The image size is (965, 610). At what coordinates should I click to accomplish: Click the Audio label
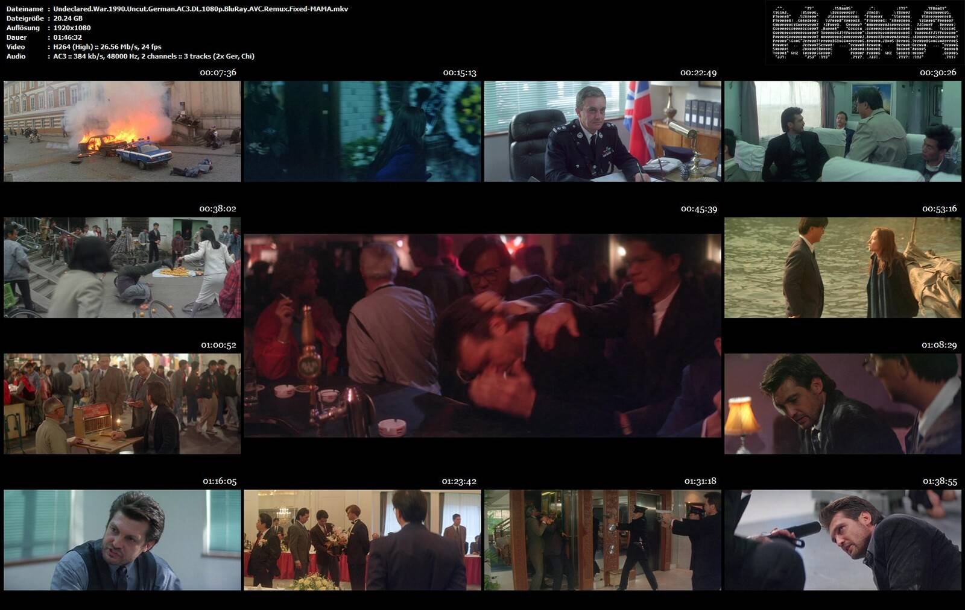[x=16, y=57]
